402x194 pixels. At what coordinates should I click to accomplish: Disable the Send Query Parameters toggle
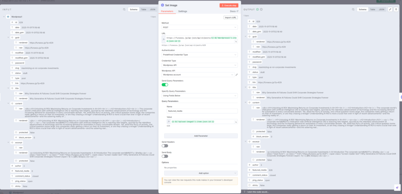coord(165,84)
